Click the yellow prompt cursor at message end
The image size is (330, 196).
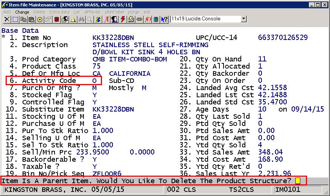(x=298, y=181)
